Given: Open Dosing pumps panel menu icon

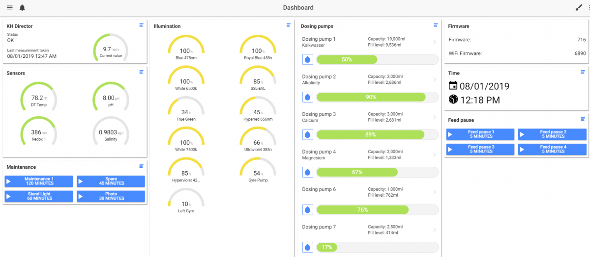Looking at the screenshot, I should pos(436,25).
